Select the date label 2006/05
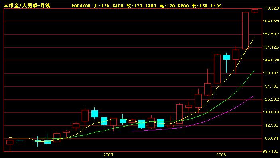 tap(81, 6)
